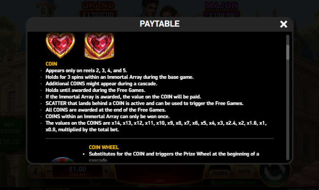Image resolution: width=319 pixels, height=190 pixels.
Task: Click the red heart coin icon
Action: pyautogui.click(x=60, y=45)
